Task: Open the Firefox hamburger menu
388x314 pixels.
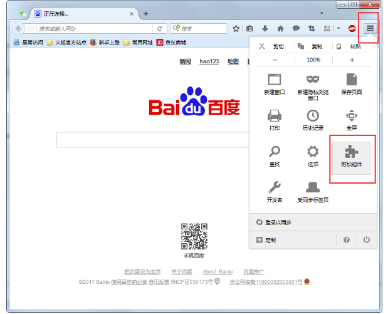Action: (x=370, y=28)
